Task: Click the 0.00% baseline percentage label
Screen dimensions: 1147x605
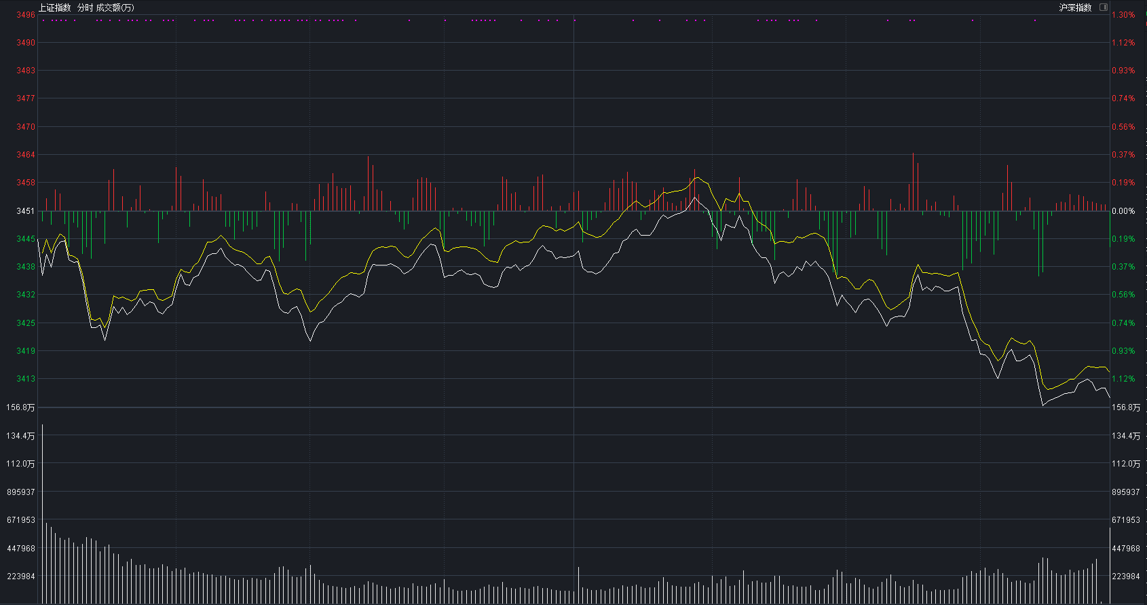Action: point(1123,211)
